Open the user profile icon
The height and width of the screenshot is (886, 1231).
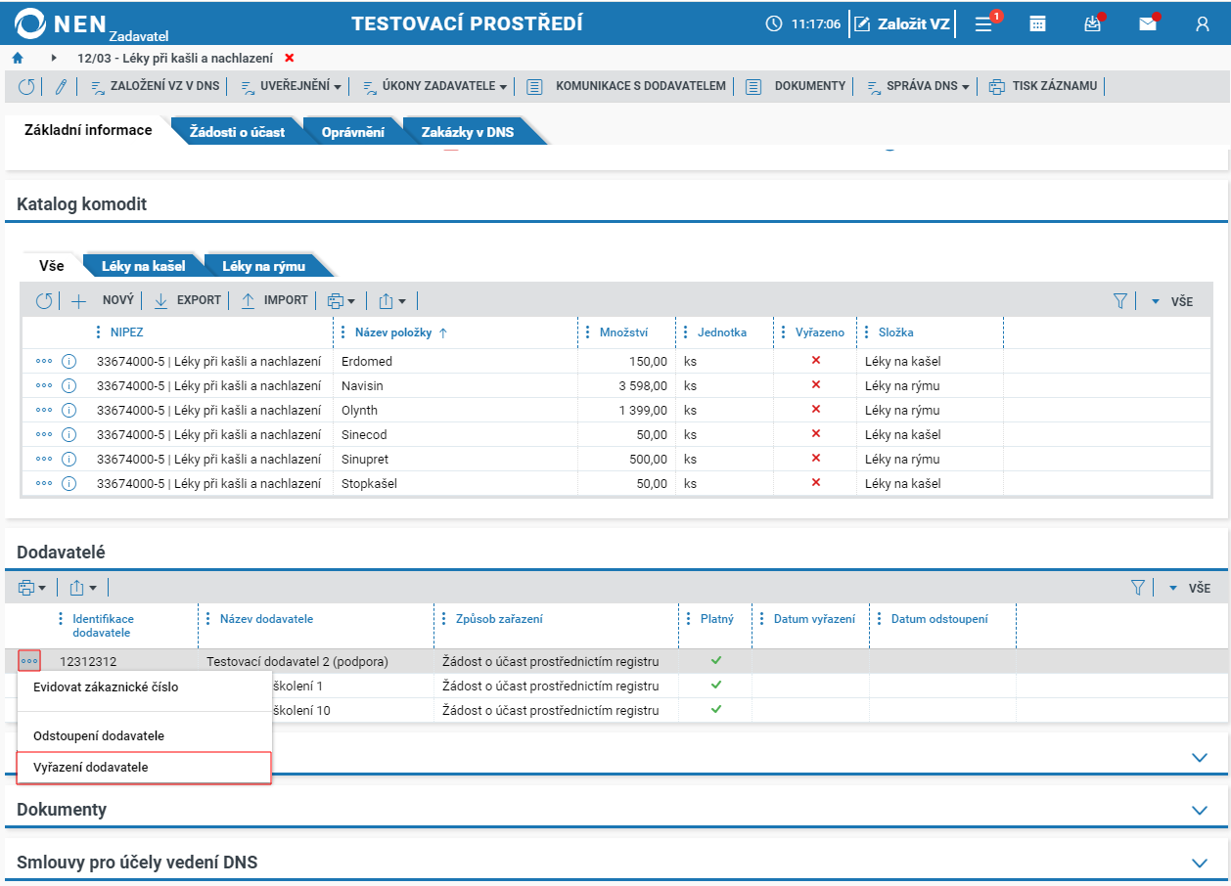point(1203,23)
